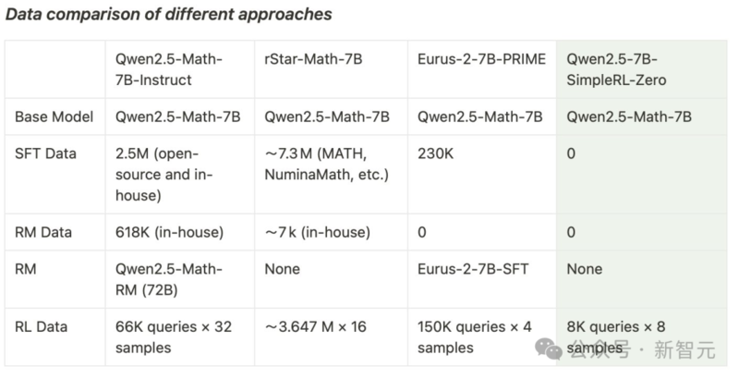Click the WeChat logo icon in the watermark

point(552,349)
